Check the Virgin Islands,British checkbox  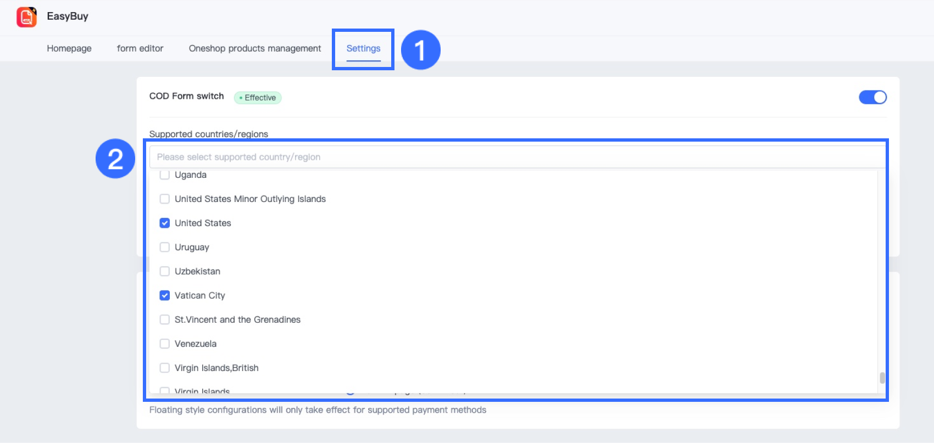tap(165, 368)
